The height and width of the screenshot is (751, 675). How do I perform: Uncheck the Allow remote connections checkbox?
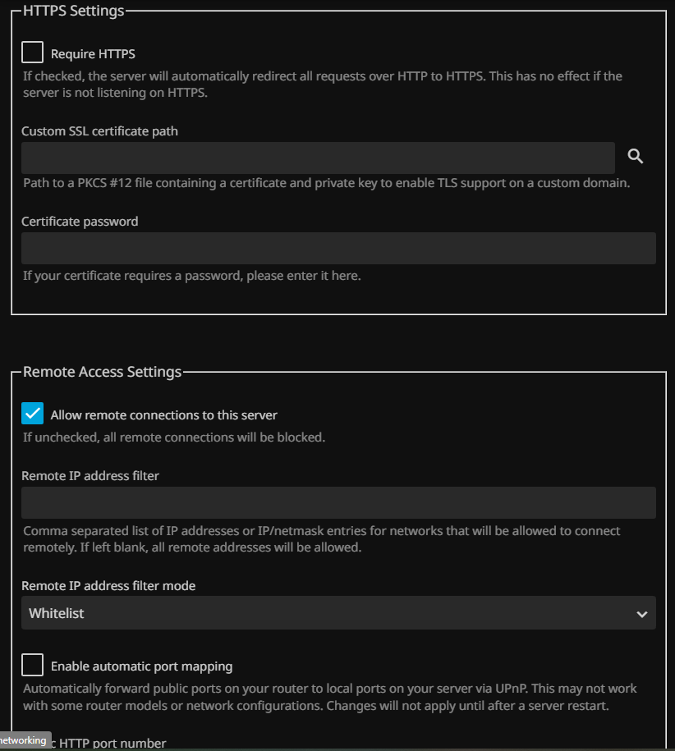tap(33, 414)
